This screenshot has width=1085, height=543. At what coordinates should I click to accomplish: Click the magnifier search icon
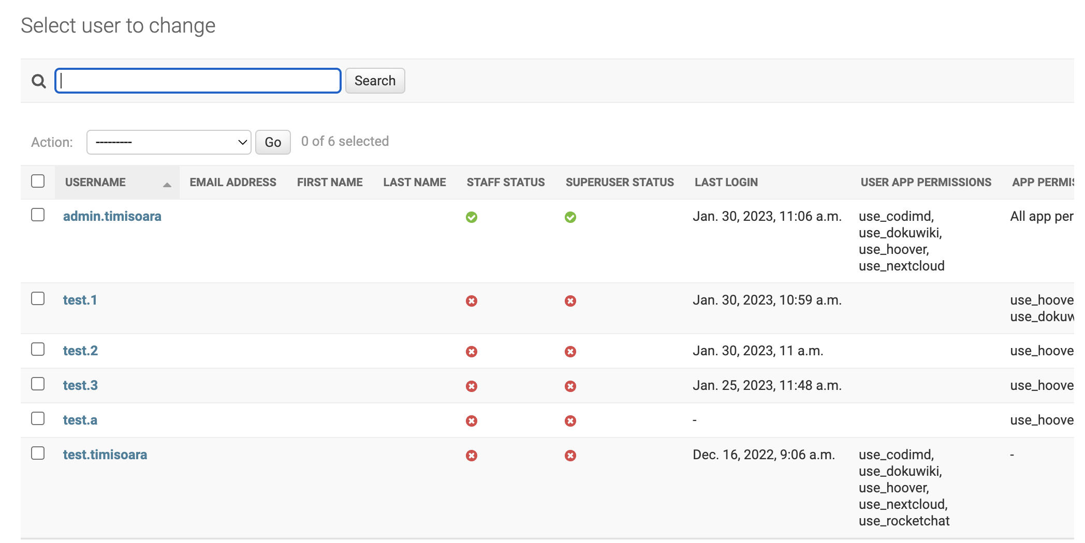click(x=39, y=81)
